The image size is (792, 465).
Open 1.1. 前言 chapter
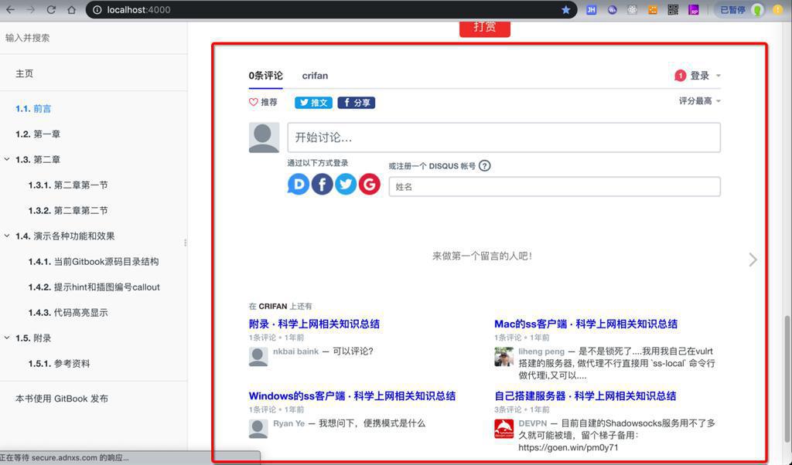[33, 108]
